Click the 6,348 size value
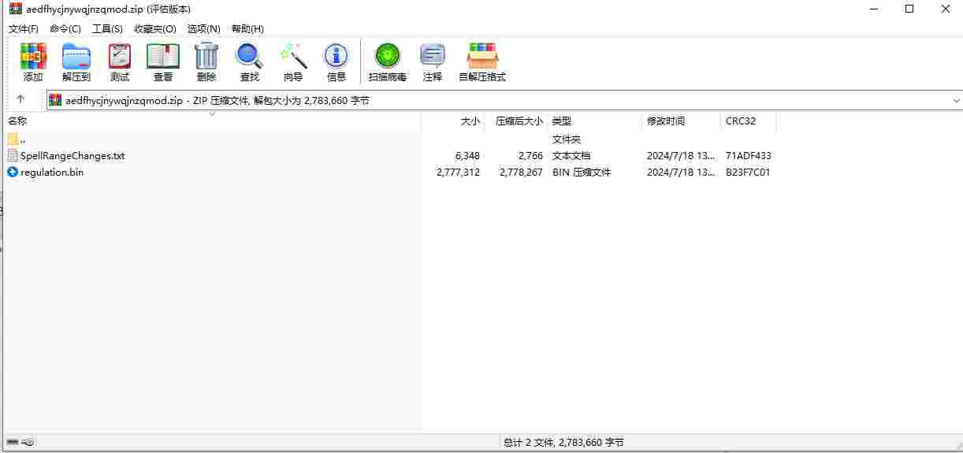The width and height of the screenshot is (963, 453). 467,156
